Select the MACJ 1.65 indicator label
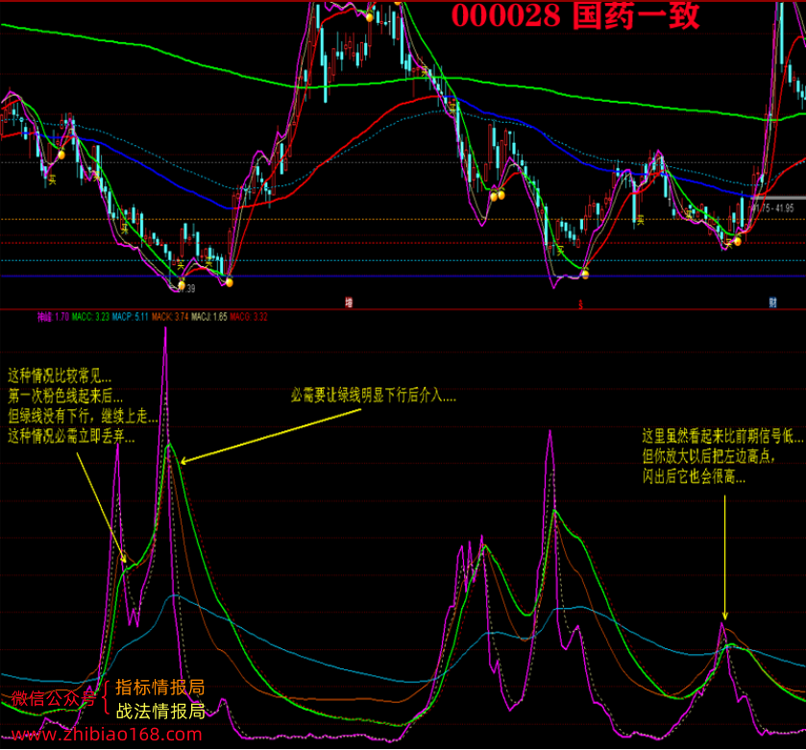 [x=209, y=317]
